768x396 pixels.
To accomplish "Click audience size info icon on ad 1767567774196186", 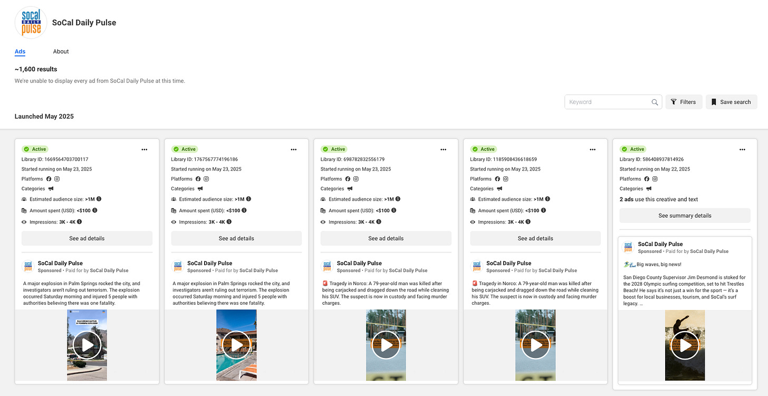I will coord(248,199).
